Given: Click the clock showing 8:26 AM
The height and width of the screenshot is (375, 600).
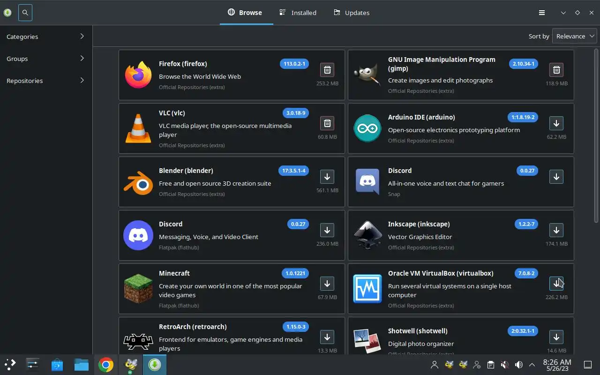Looking at the screenshot, I should [x=557, y=364].
